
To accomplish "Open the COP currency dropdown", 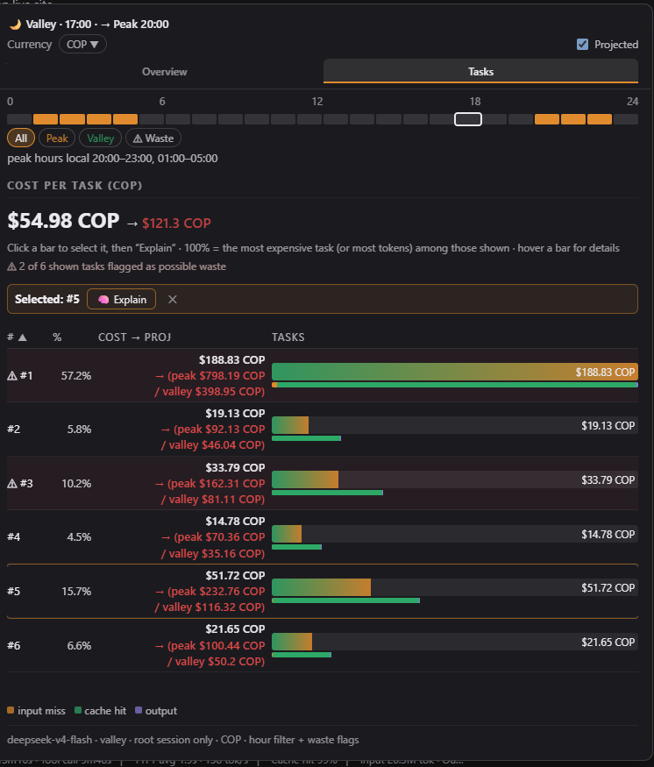I will tap(82, 45).
